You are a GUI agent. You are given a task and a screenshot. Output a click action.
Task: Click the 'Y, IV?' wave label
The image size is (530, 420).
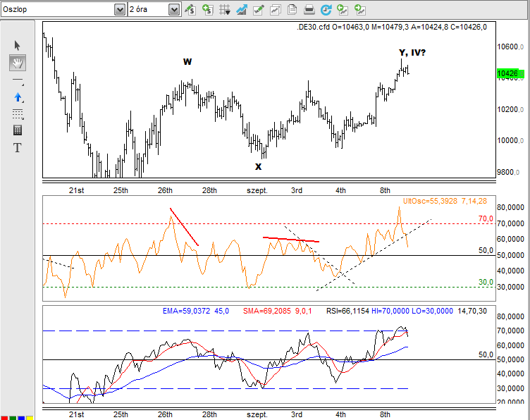(x=412, y=52)
